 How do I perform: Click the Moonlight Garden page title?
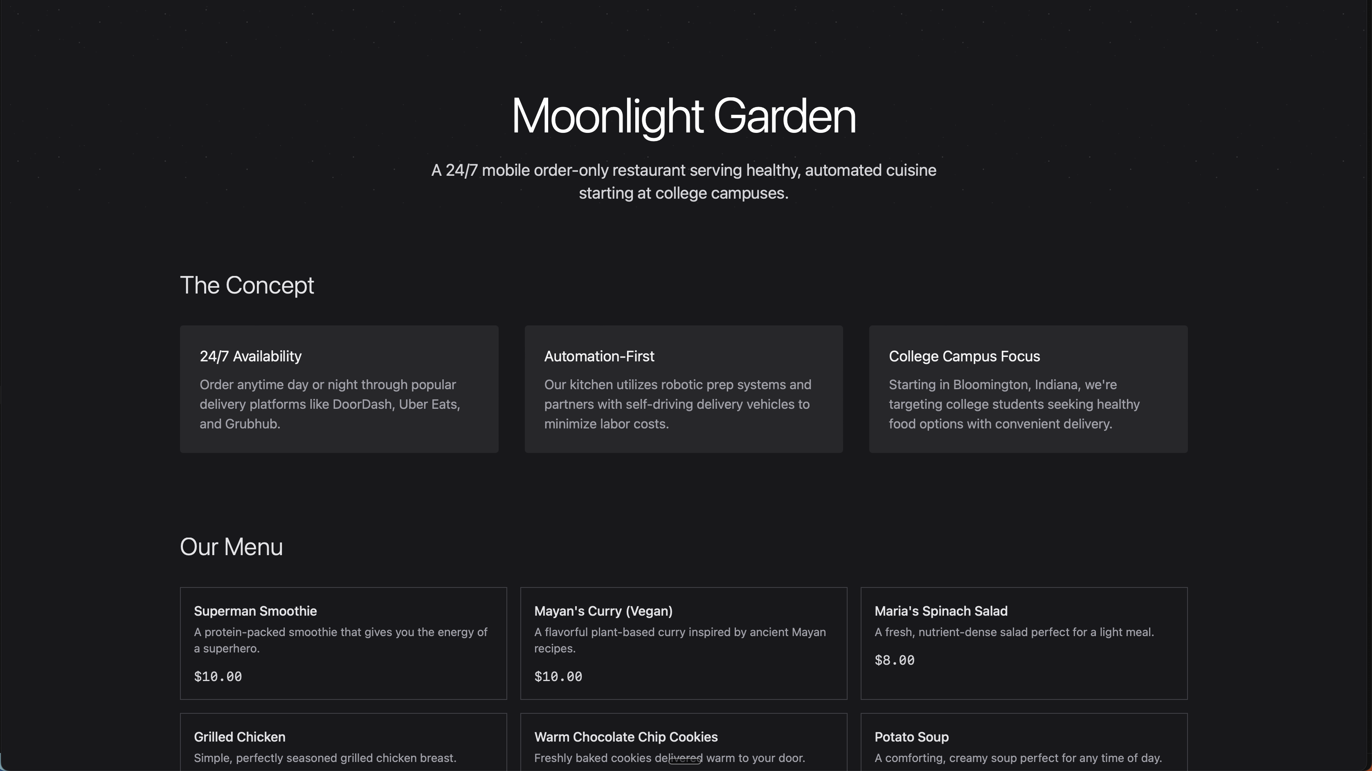pyautogui.click(x=684, y=116)
